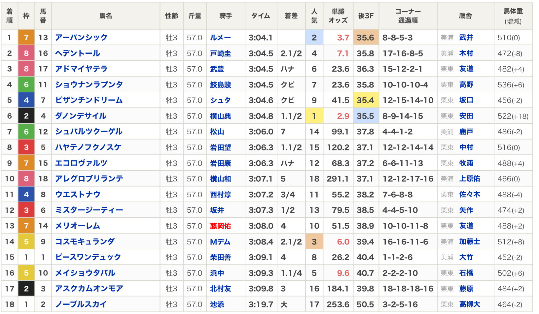Click jockey 武豊 link
This screenshot has height=314, width=539.
click(217, 69)
